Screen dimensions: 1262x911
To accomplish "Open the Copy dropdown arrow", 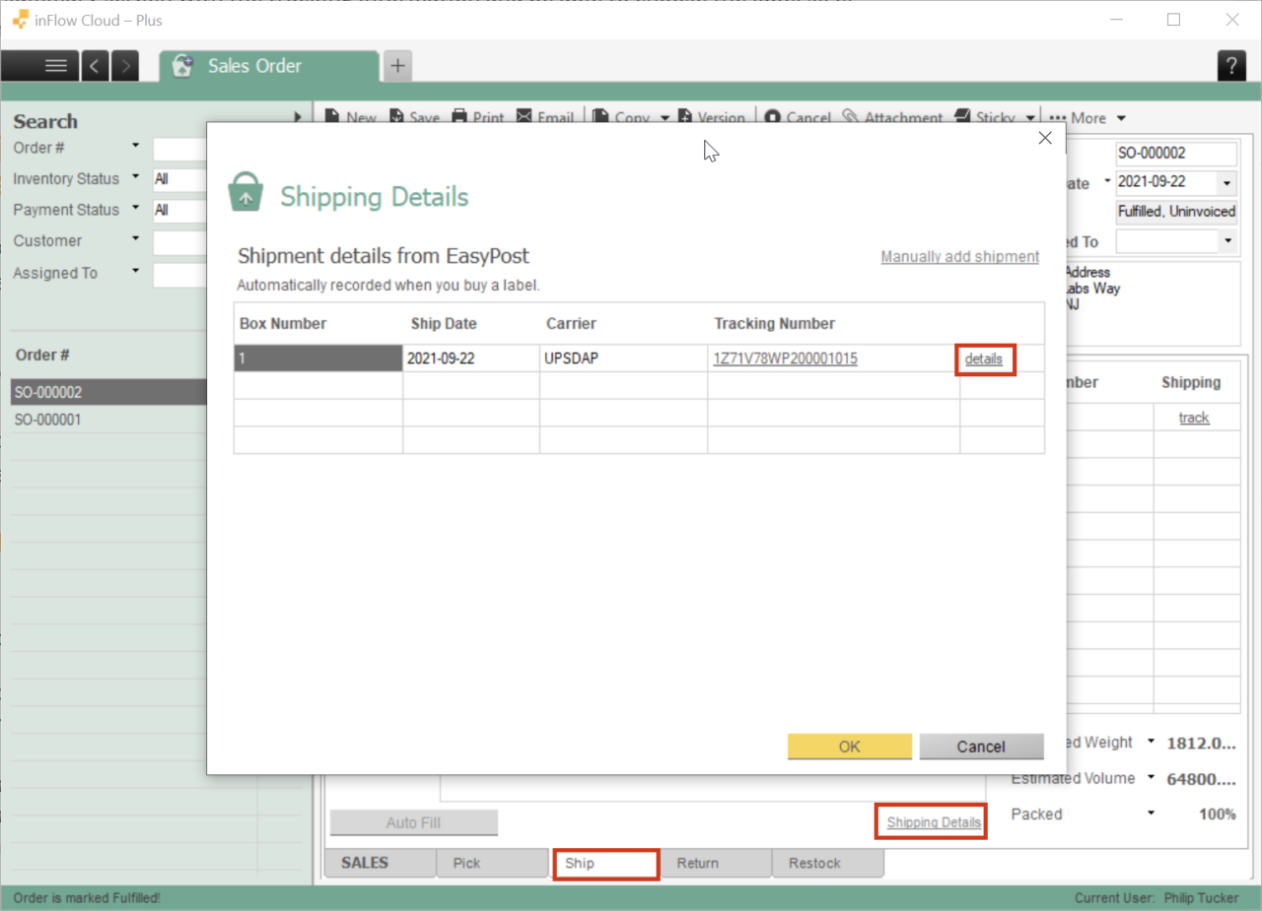I will [x=665, y=116].
